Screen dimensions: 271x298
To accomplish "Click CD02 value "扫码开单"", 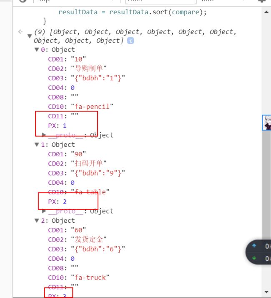I will (89, 163).
